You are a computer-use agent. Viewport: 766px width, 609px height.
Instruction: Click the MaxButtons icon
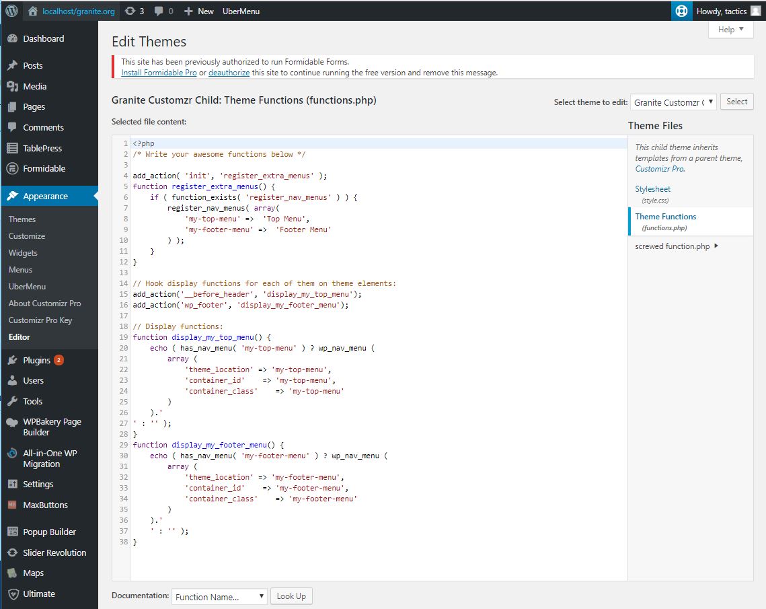click(x=13, y=505)
